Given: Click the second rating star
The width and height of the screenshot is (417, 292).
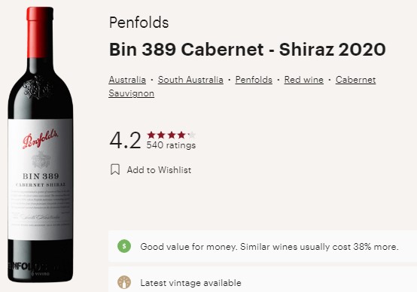Looking at the screenshot, I should [161, 135].
